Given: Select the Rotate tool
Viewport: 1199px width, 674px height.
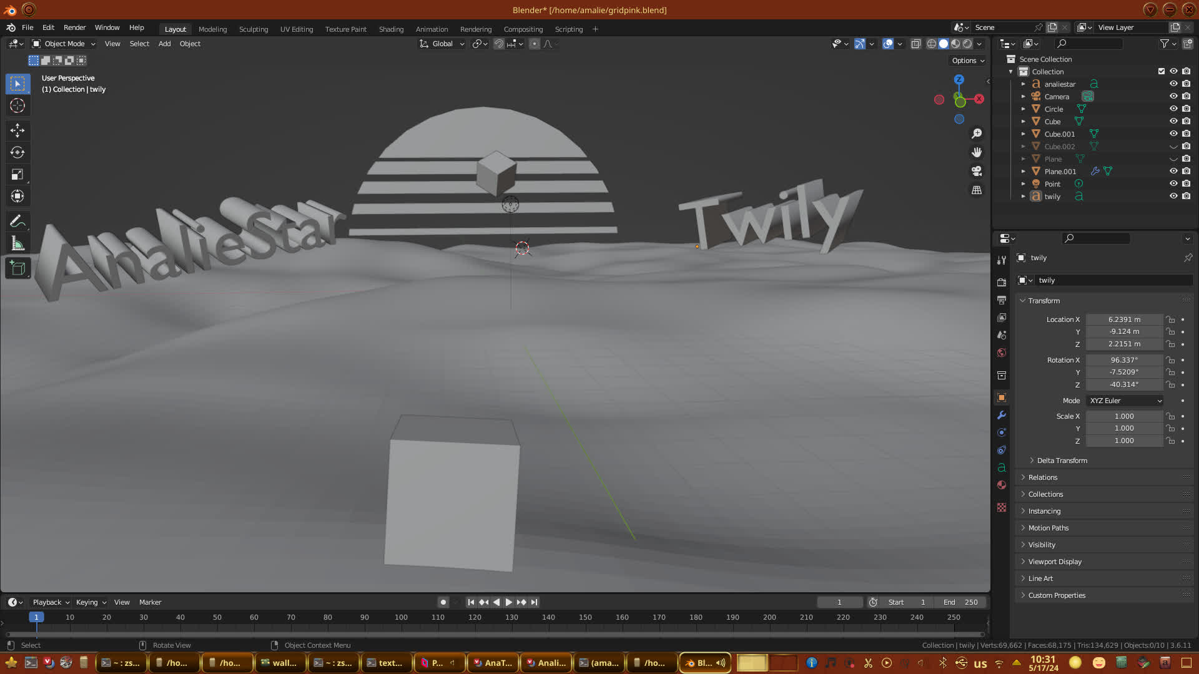Looking at the screenshot, I should click(17, 152).
